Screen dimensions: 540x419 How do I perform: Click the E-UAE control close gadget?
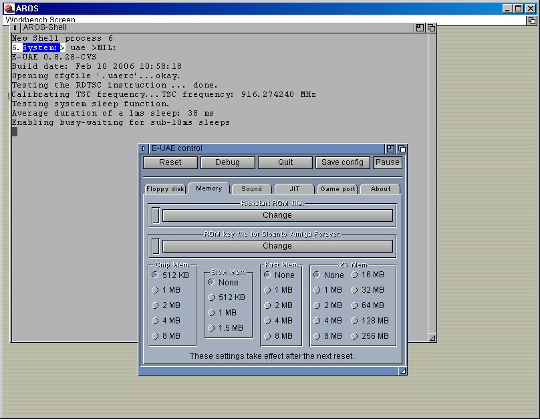coord(143,148)
